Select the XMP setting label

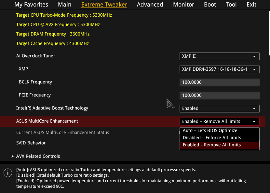coord(23,69)
